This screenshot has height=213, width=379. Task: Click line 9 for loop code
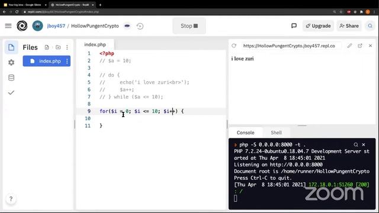(x=142, y=111)
